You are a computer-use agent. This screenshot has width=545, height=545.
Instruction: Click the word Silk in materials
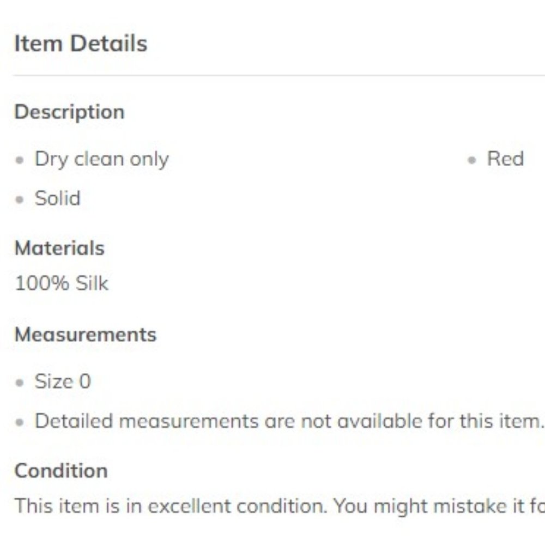(x=92, y=283)
